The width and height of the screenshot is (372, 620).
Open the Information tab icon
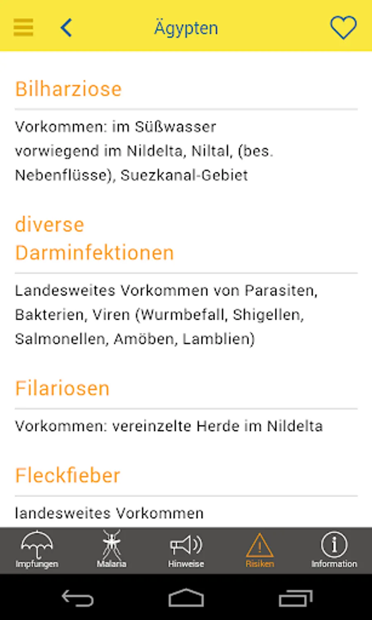334,550
